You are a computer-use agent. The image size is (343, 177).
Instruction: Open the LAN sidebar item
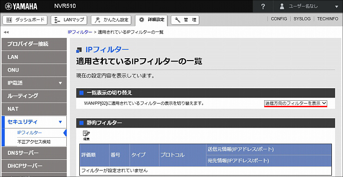(x=34, y=57)
